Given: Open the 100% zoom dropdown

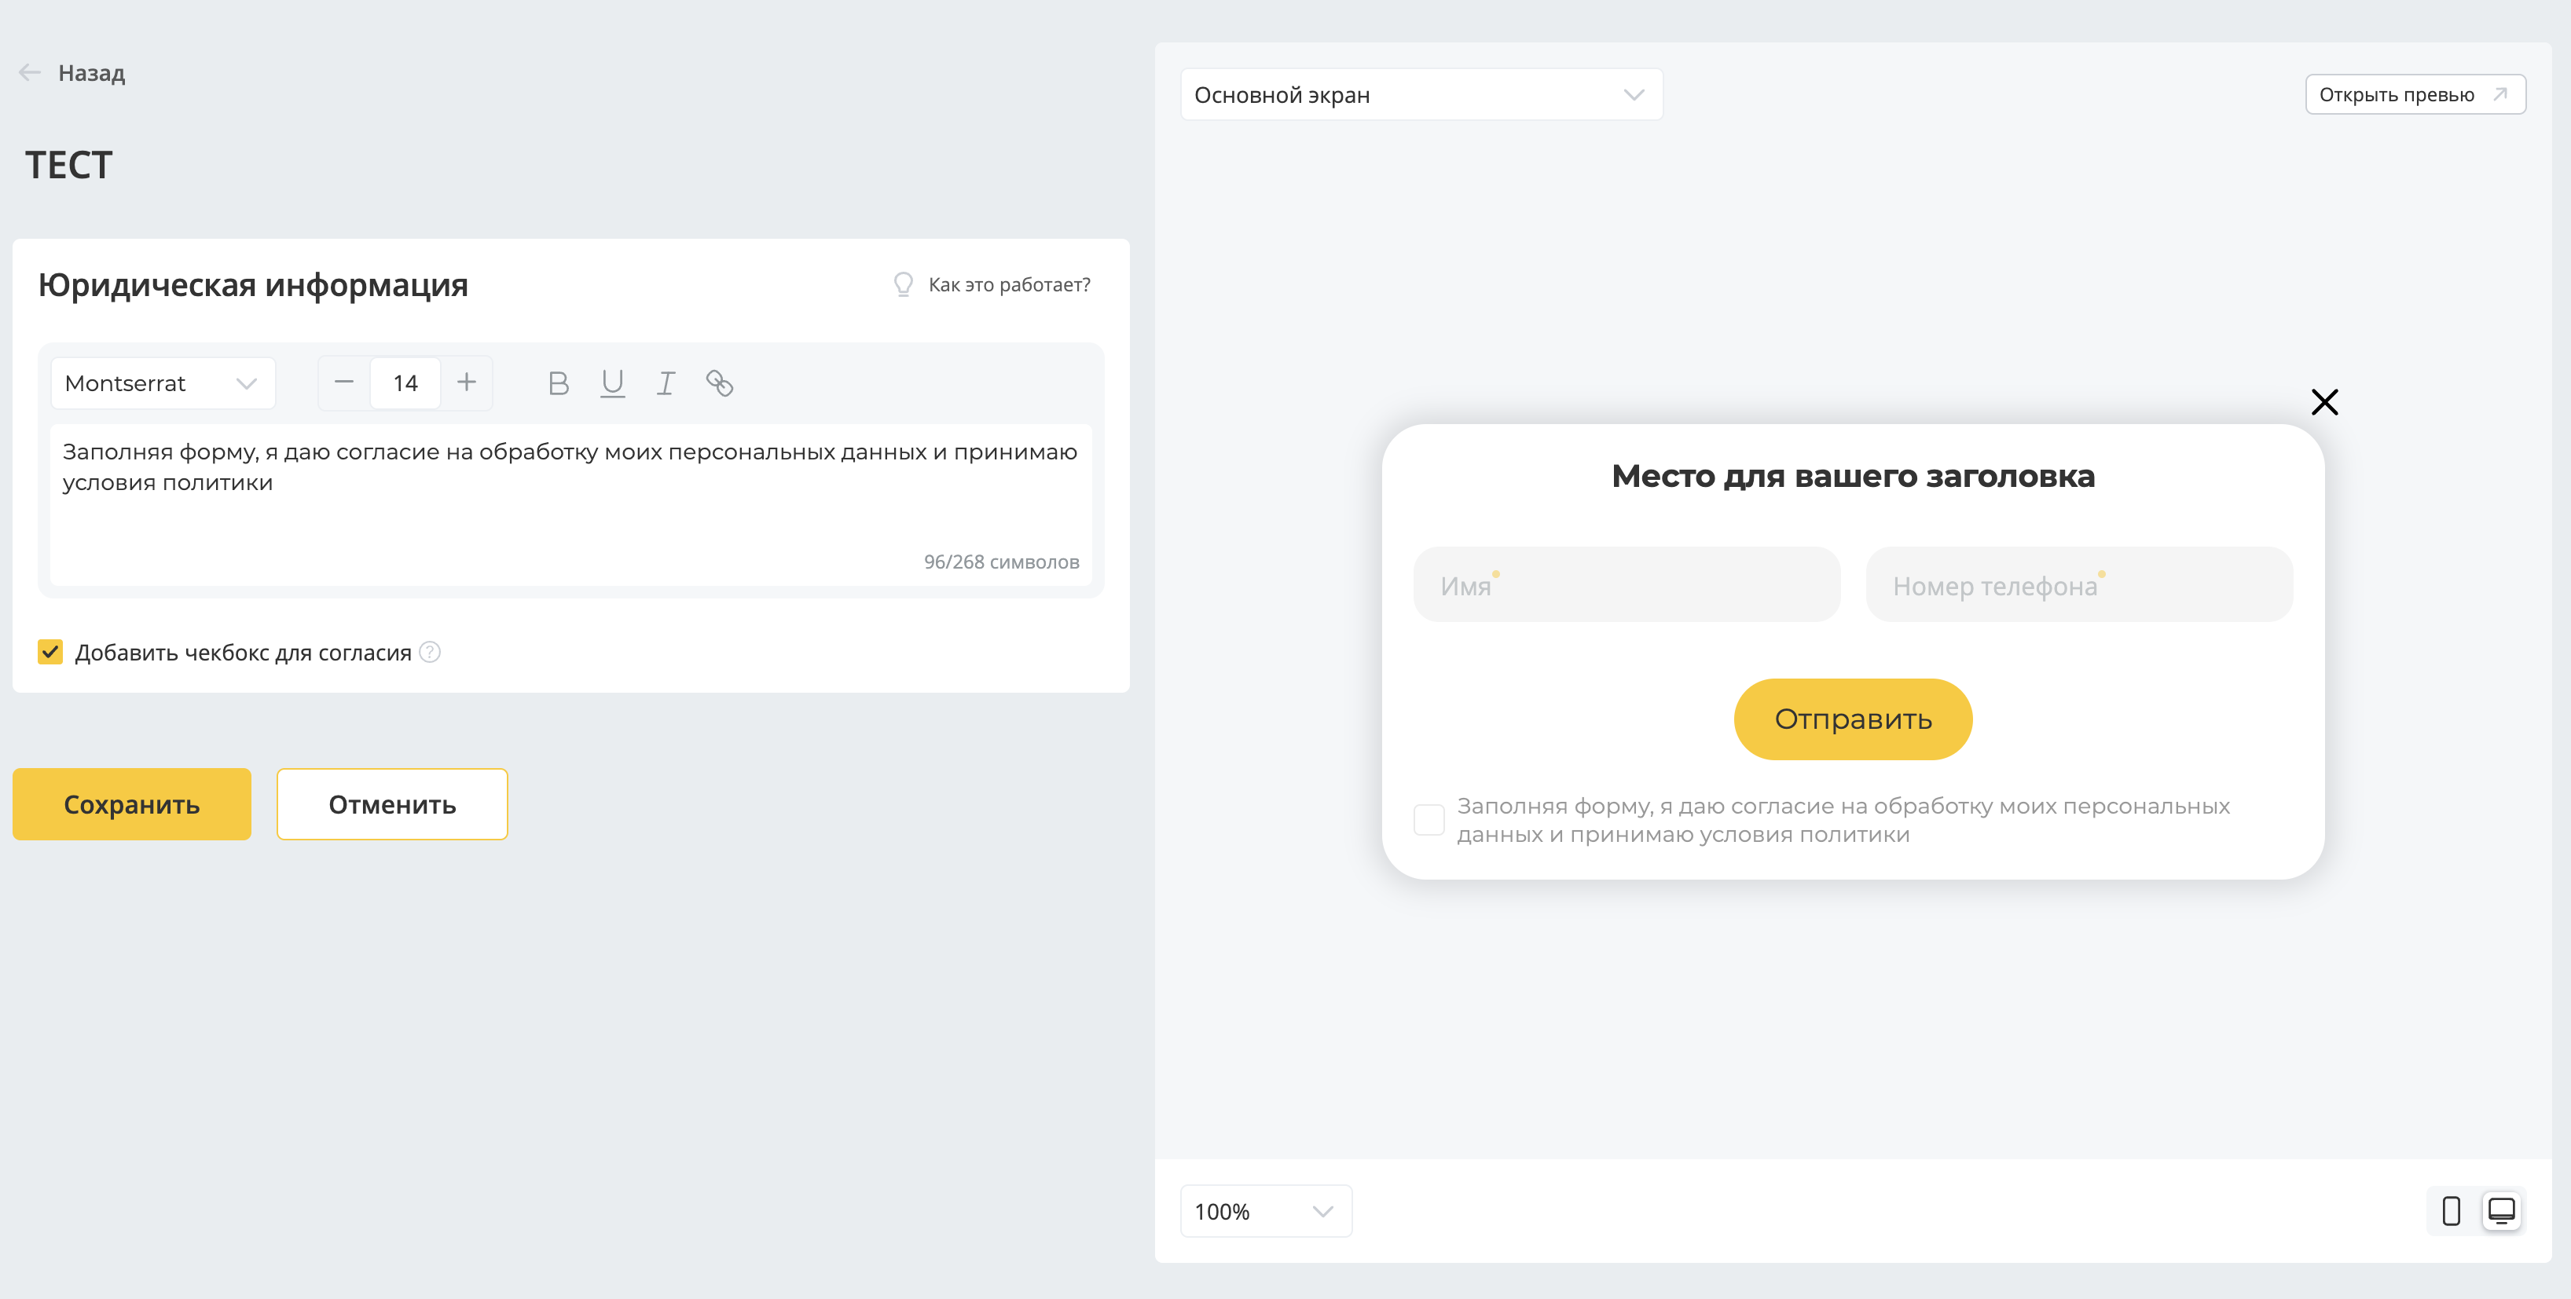Looking at the screenshot, I should tap(1266, 1211).
